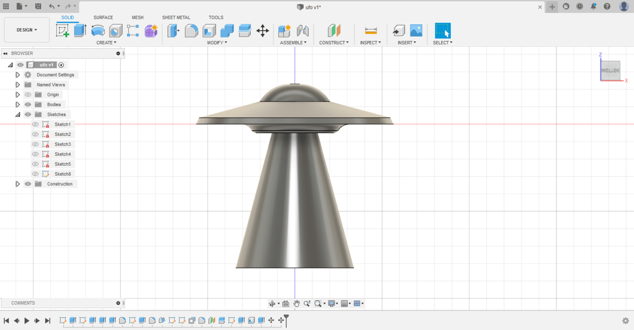
Task: Select the Joint tool
Action: point(303,31)
